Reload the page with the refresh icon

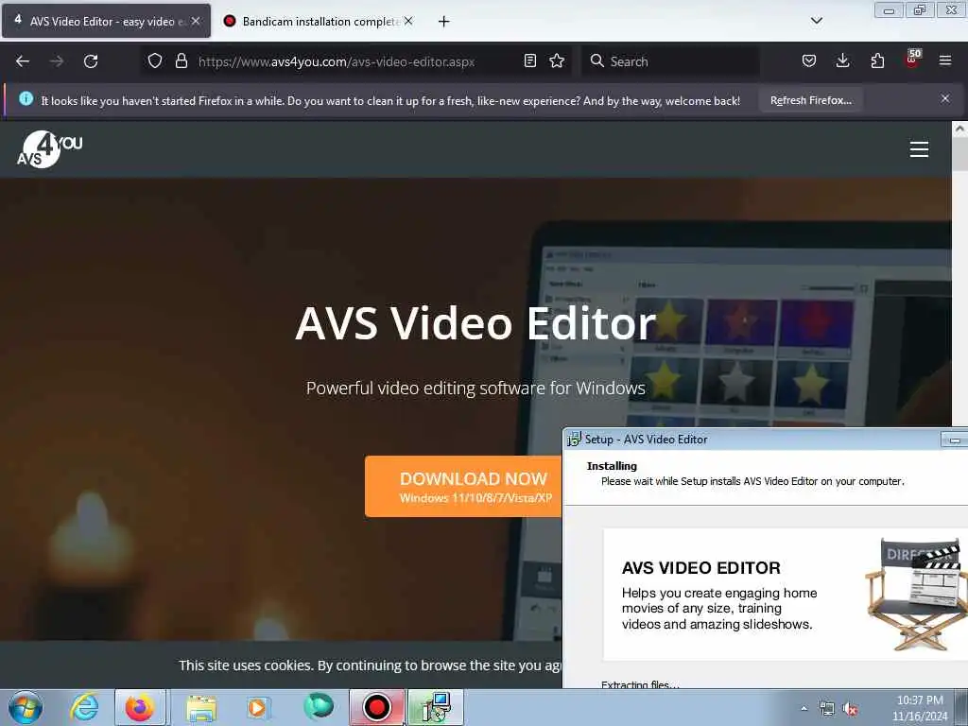(x=91, y=61)
